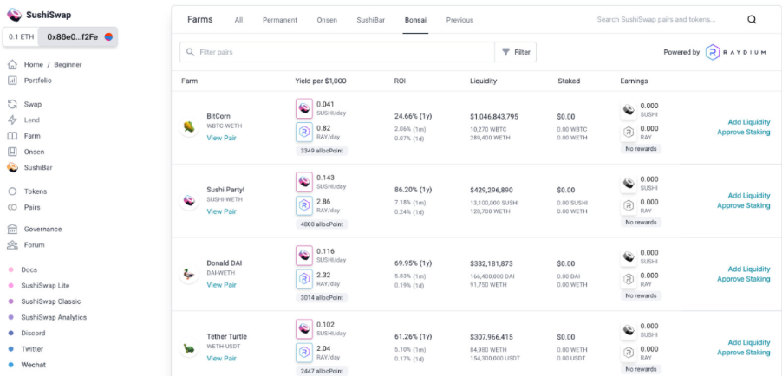The image size is (782, 376).
Task: Click the Raydium logo icon
Action: coord(714,52)
